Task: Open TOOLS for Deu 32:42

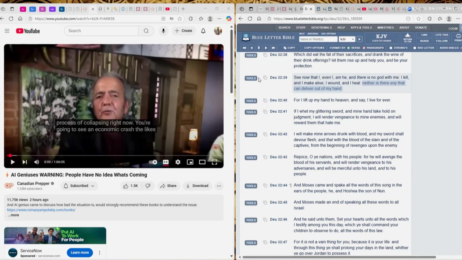Action: click(251, 135)
